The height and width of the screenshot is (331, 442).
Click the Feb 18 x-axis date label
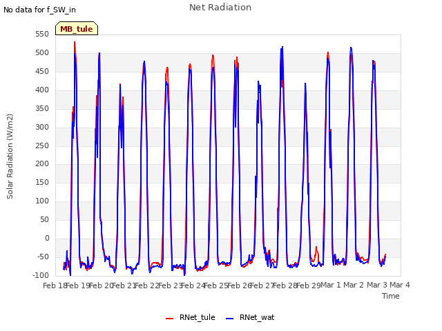[55, 285]
